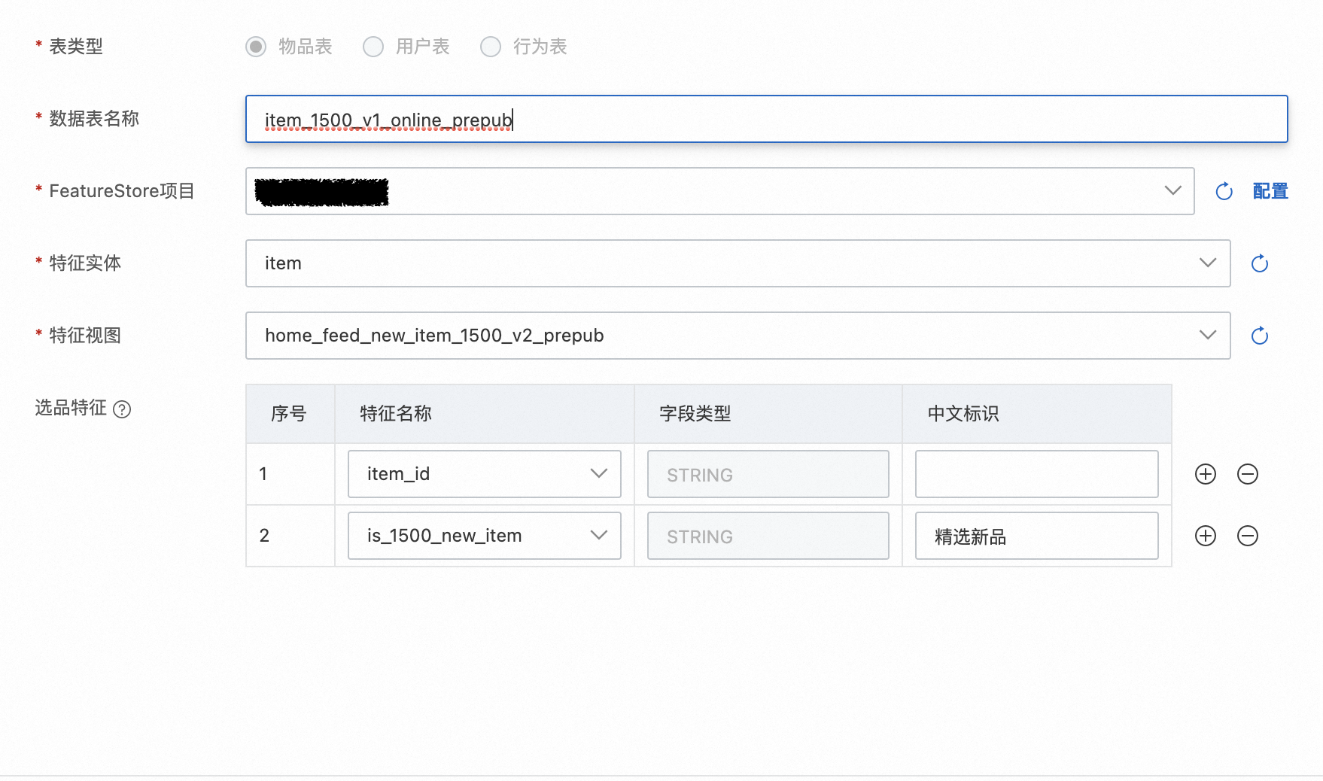The height and width of the screenshot is (781, 1323).
Task: Remove the is_1500_new_item feature row
Action: click(x=1248, y=536)
